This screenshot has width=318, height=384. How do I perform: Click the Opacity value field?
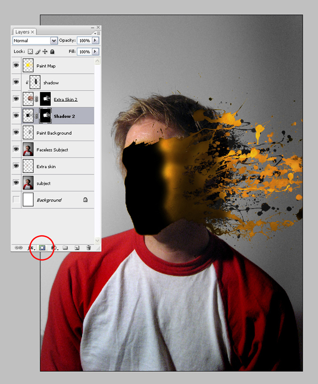[x=84, y=41]
